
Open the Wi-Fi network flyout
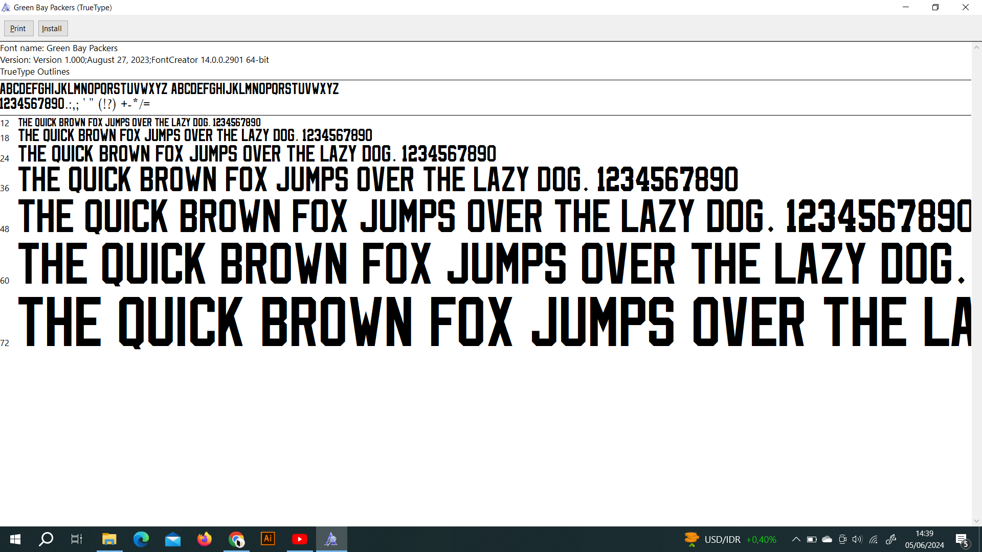coord(874,539)
